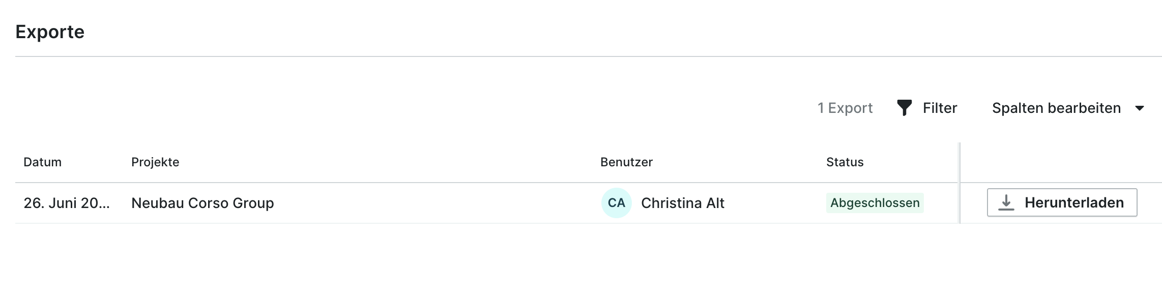The image size is (1162, 296).
Task: Sort by the Benutzer column header
Action: pos(626,162)
